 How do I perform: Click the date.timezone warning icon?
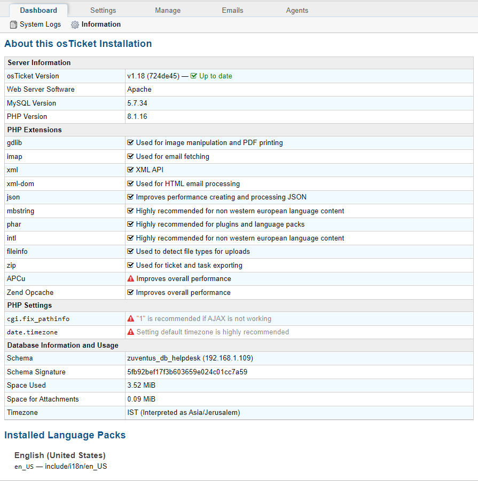[130, 332]
